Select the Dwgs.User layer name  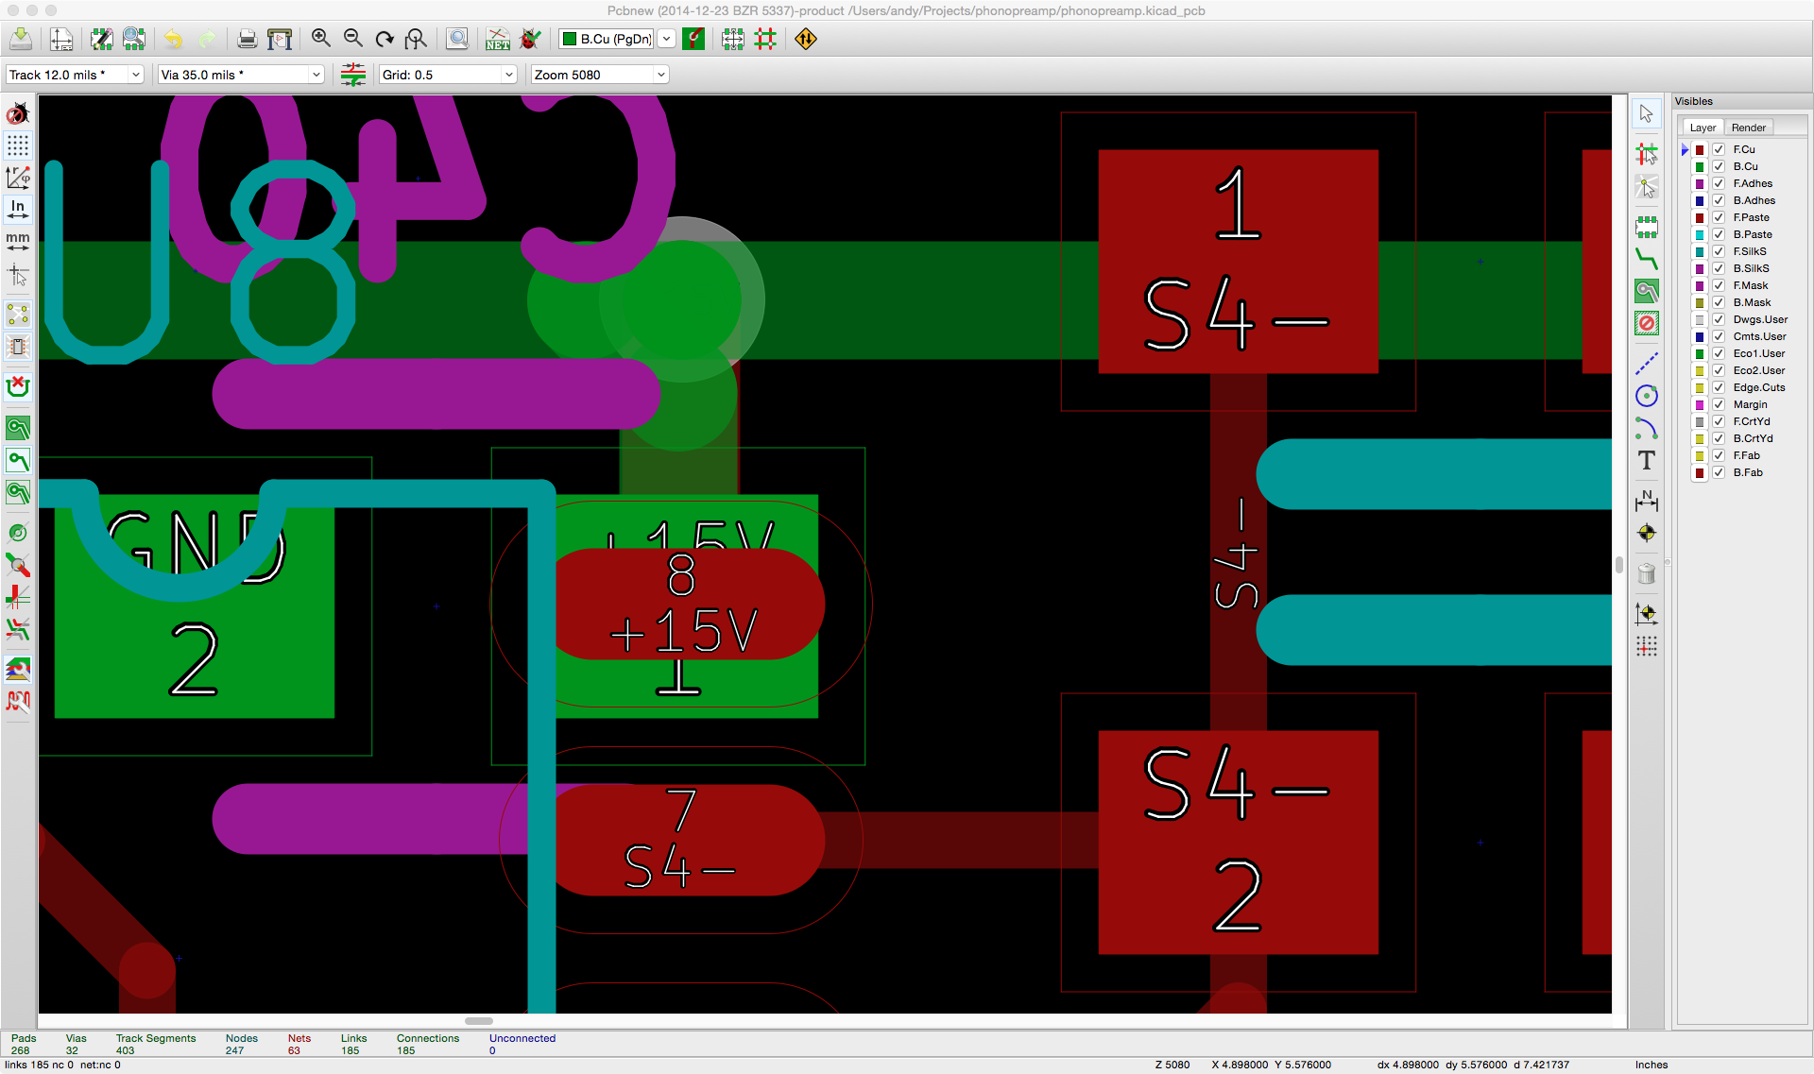(x=1759, y=319)
